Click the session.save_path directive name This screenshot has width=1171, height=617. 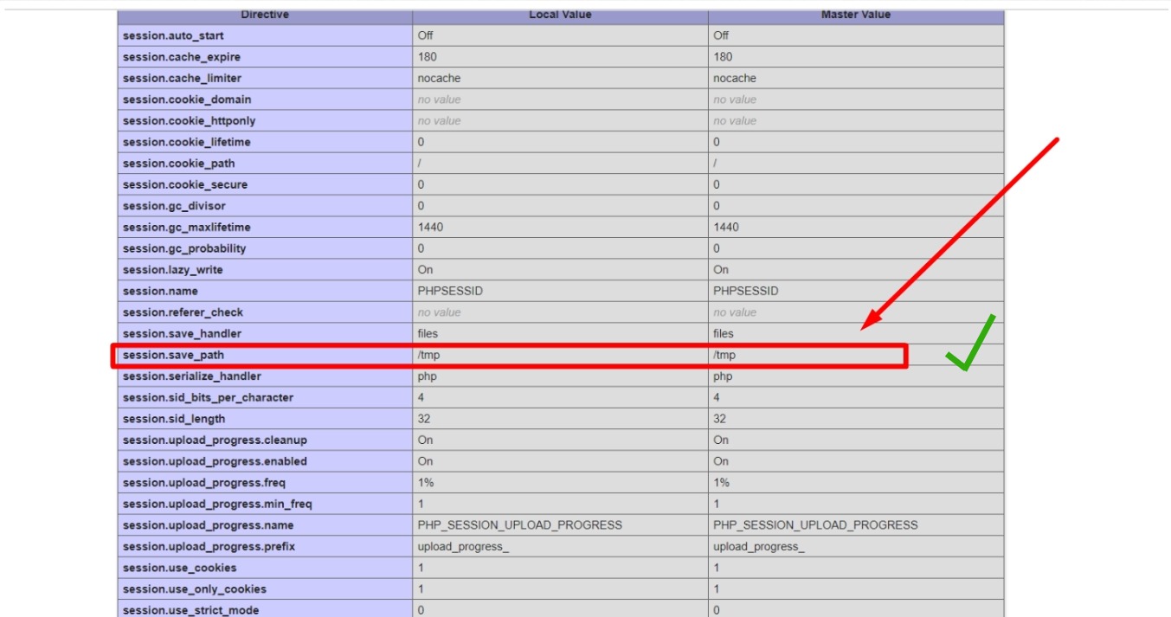tap(178, 355)
